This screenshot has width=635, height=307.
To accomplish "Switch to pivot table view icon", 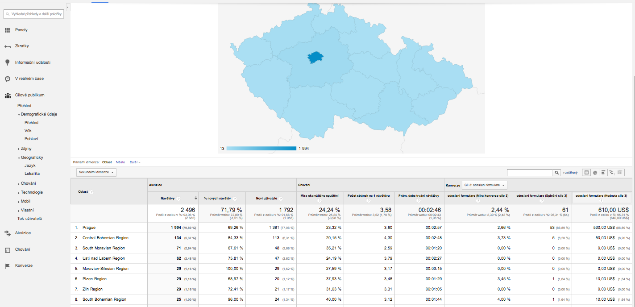I will tap(620, 173).
